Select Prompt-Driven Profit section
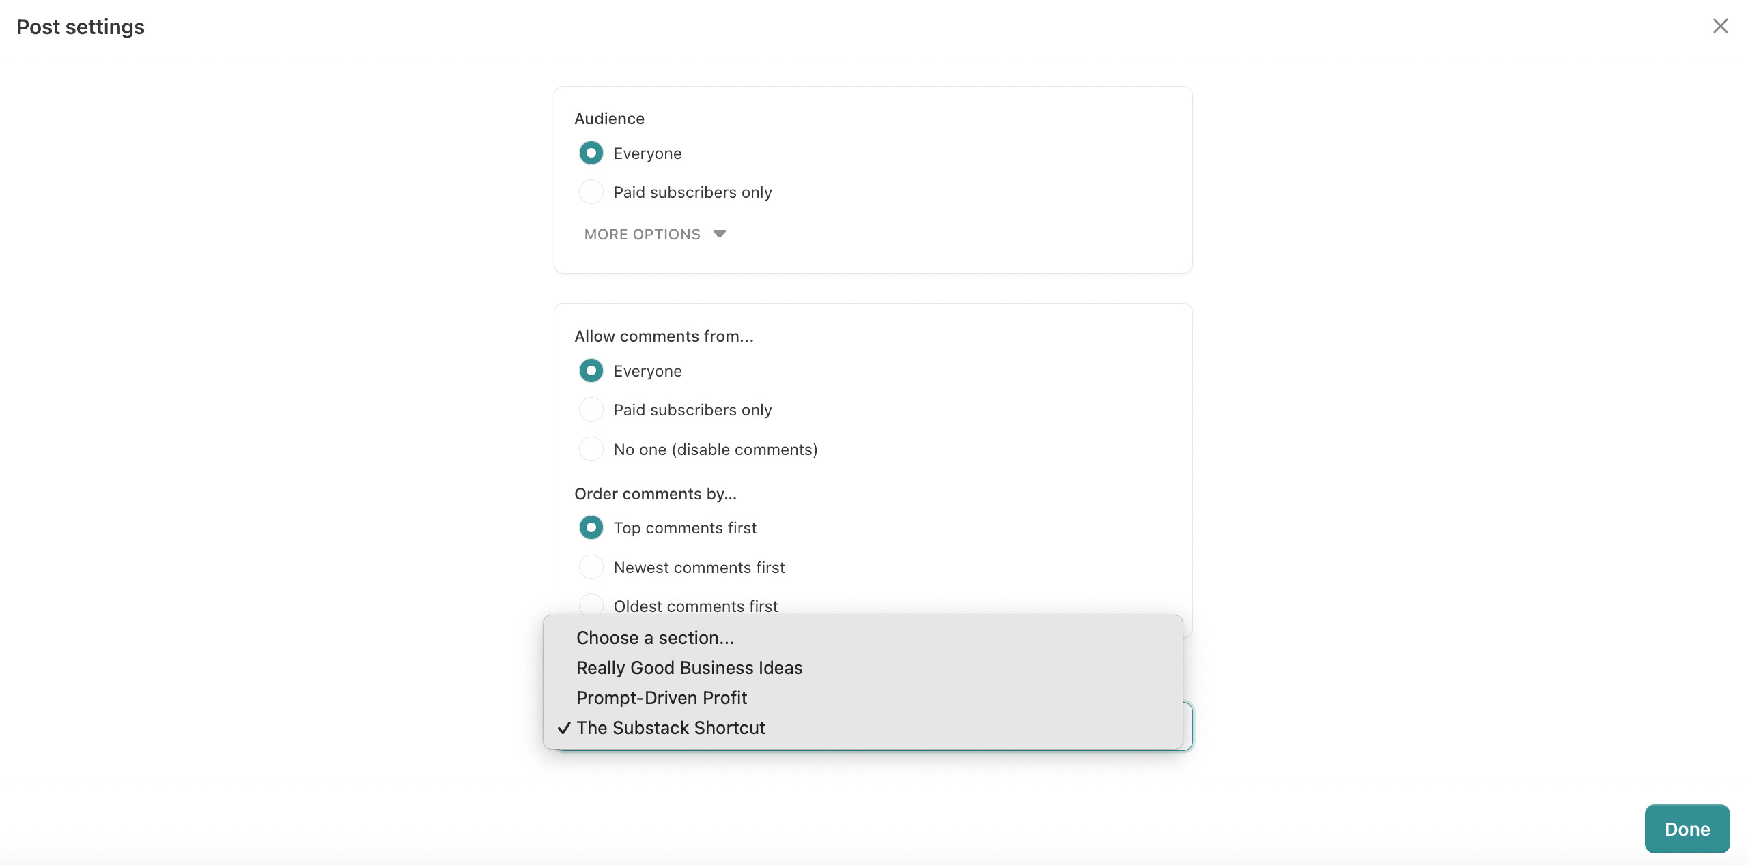Image resolution: width=1748 pixels, height=865 pixels. click(661, 697)
